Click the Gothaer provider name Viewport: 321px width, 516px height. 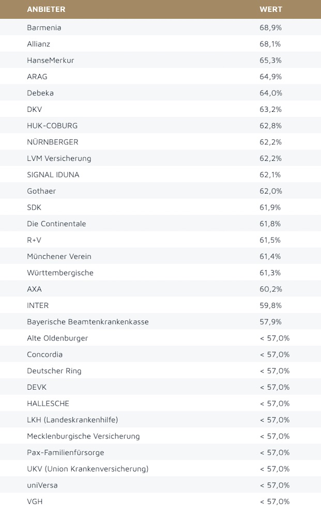(41, 191)
